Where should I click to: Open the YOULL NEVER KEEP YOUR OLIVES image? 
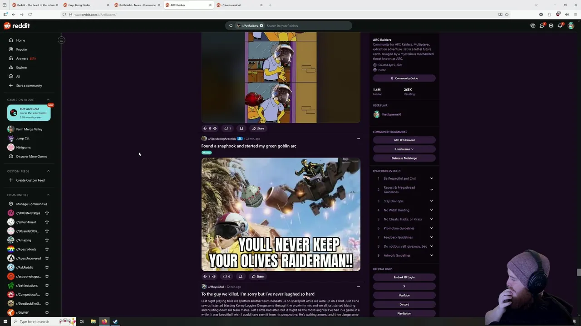pyautogui.click(x=281, y=214)
